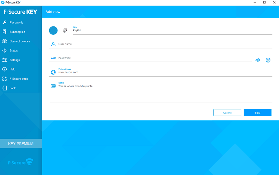Click the Help question mark icon
The image size is (279, 175).
pos(5,69)
